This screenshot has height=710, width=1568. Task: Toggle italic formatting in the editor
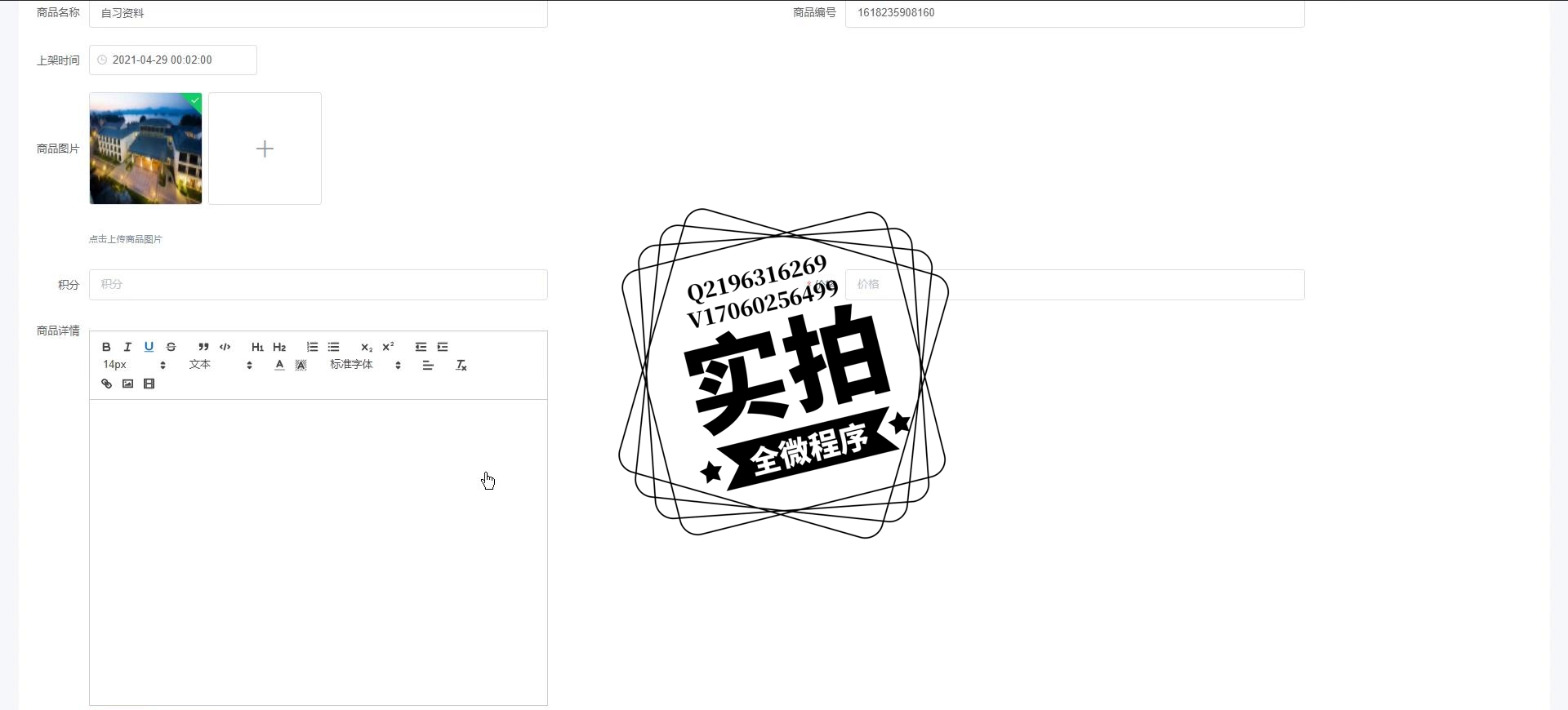pyautogui.click(x=127, y=347)
